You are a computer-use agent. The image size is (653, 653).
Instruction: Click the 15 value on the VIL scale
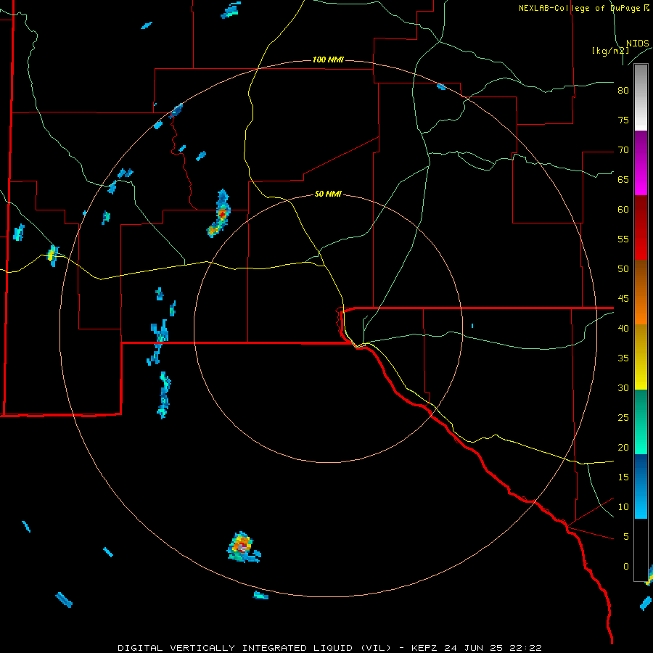[x=623, y=477]
